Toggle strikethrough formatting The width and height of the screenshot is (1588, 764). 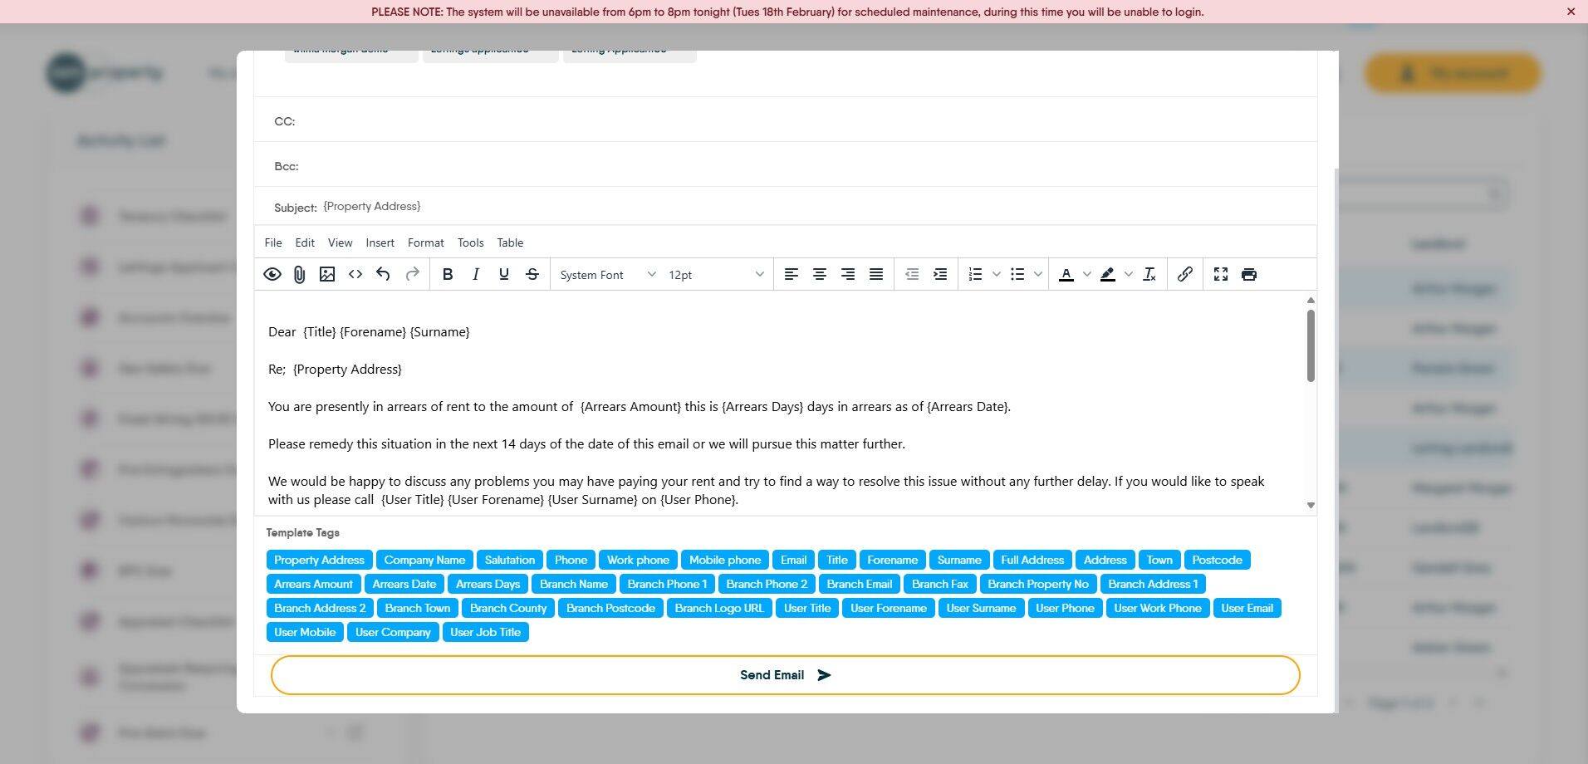[x=532, y=274]
